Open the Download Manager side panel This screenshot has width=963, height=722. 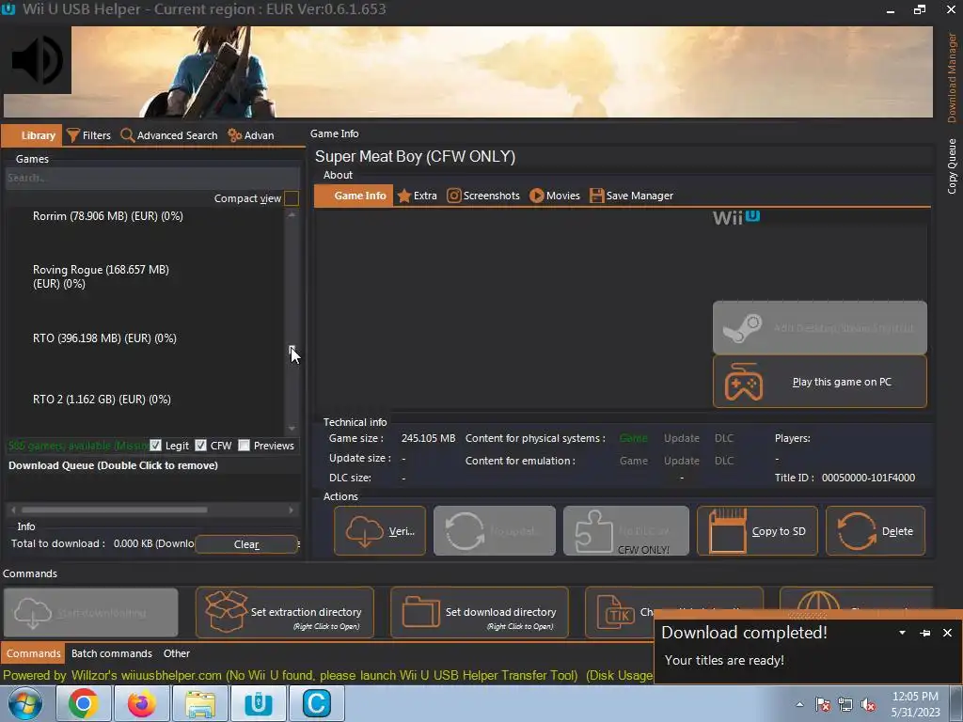952,78
